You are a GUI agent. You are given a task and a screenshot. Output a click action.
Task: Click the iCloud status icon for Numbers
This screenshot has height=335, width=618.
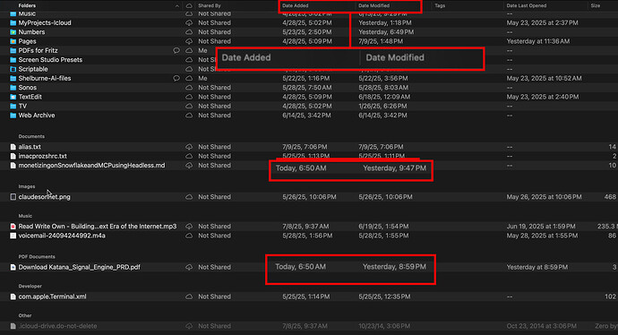[x=189, y=32]
